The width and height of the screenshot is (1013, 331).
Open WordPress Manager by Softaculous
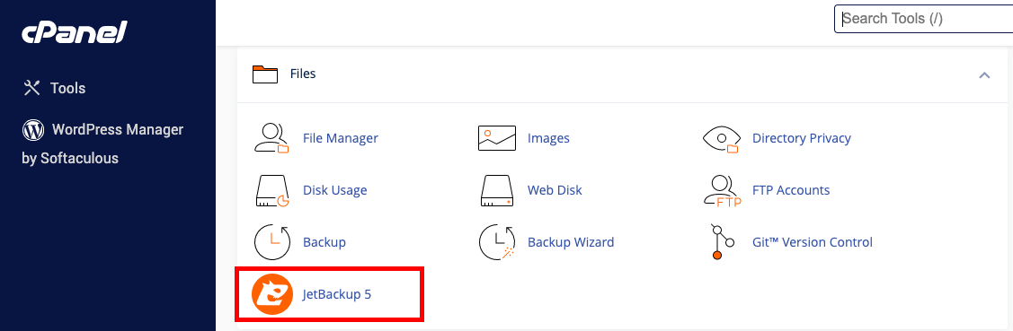click(x=102, y=144)
